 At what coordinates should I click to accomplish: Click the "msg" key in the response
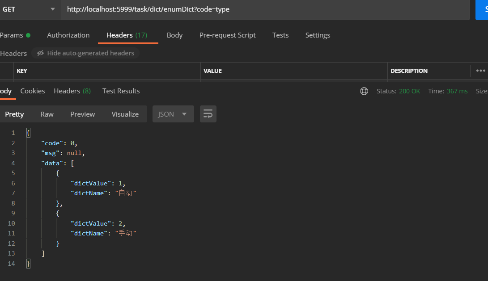point(50,153)
